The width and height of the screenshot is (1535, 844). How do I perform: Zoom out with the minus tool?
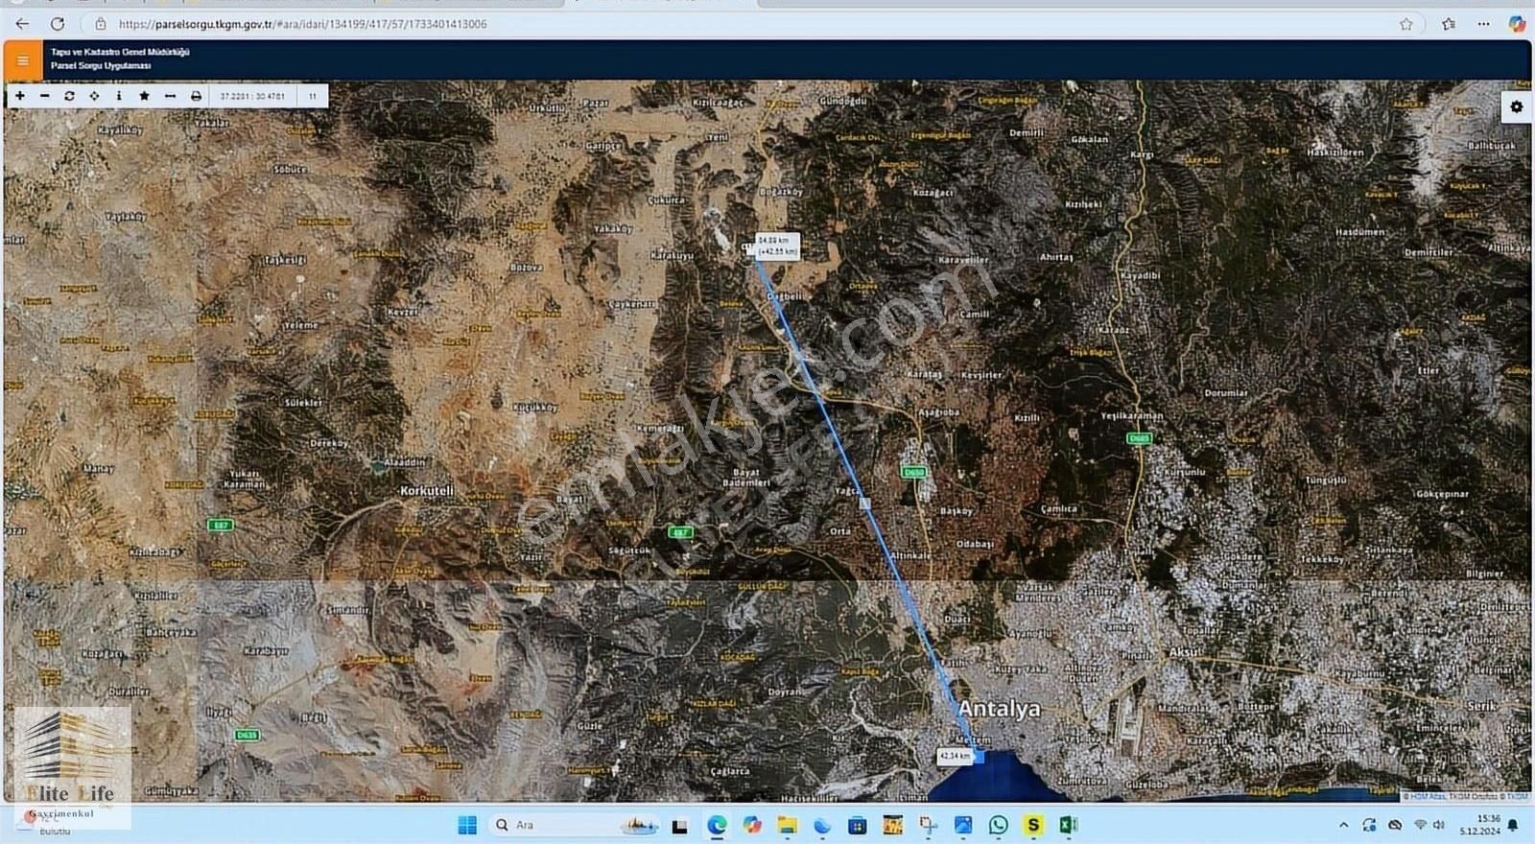click(x=45, y=96)
